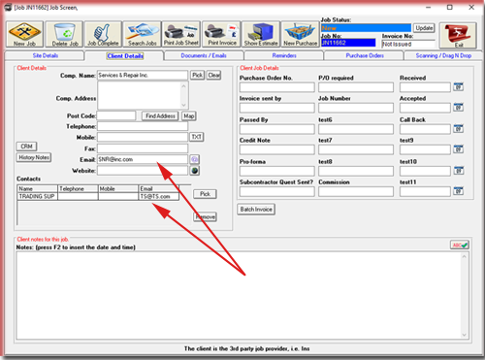Click the Pick button beside Contacts table
The height and width of the screenshot is (360, 485).
tap(205, 194)
